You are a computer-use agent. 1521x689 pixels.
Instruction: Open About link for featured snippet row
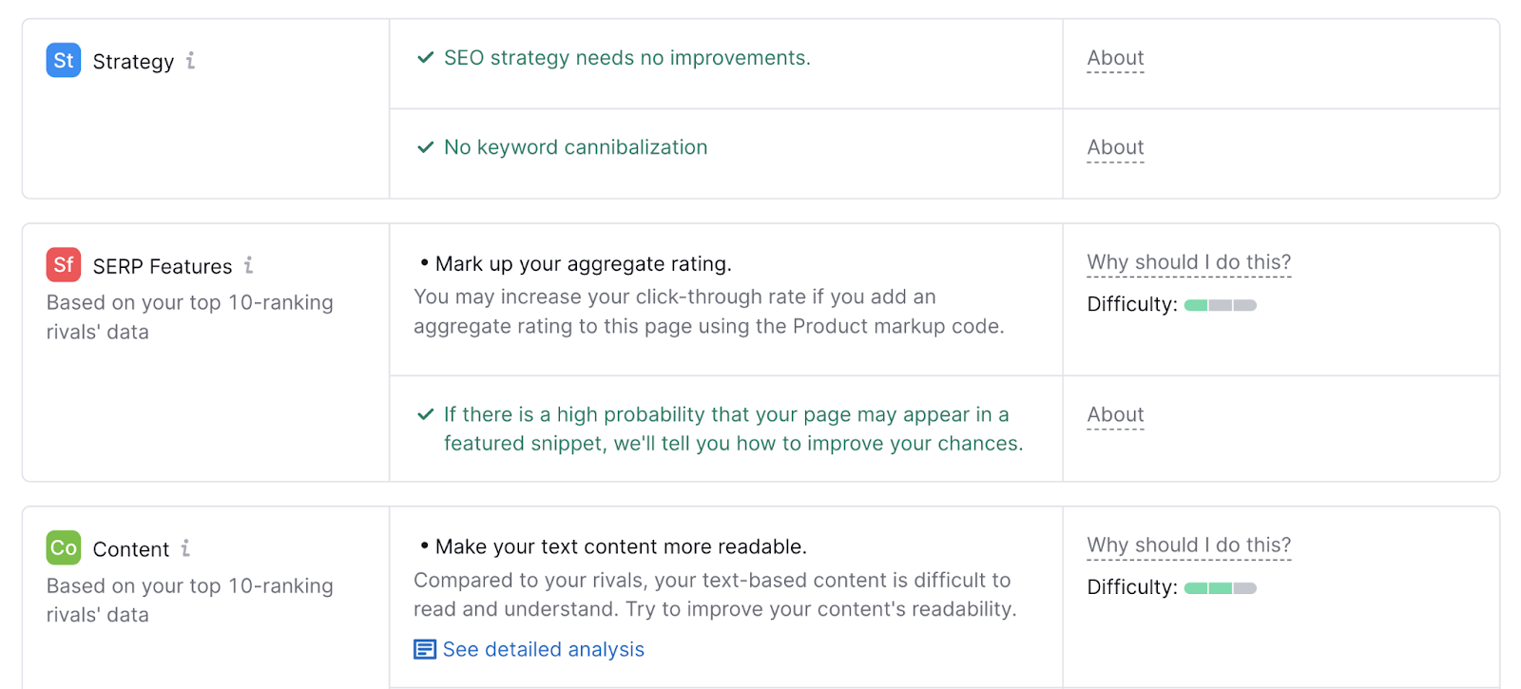(x=1115, y=414)
